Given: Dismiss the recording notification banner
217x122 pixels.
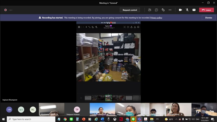Looking at the screenshot, I should coord(209,18).
